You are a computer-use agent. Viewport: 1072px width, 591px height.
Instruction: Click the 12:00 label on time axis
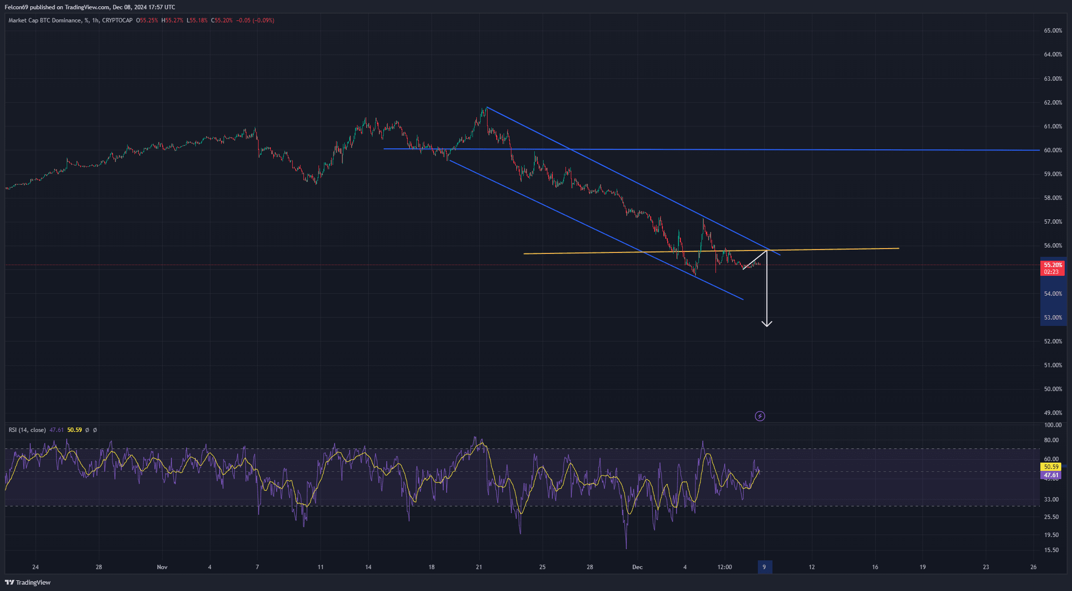[x=725, y=567]
